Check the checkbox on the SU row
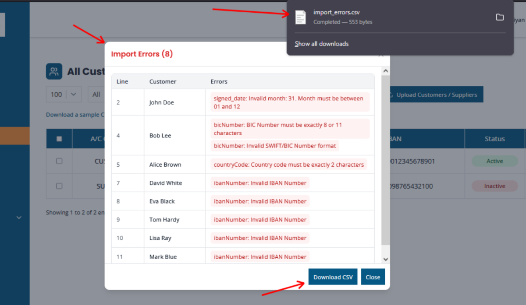 (59, 186)
